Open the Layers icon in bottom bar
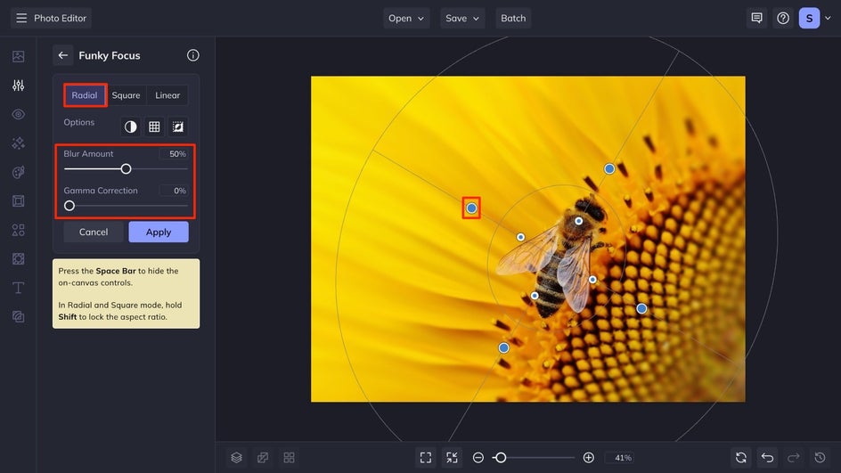This screenshot has height=473, width=841. (237, 458)
